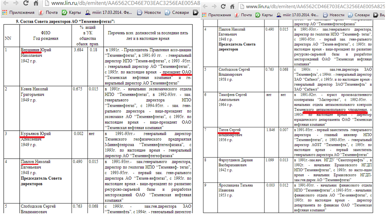Screen dimensions: 386x221
Task: Click the name 'Титов Сергей Владимирович'
Action: 230,135
